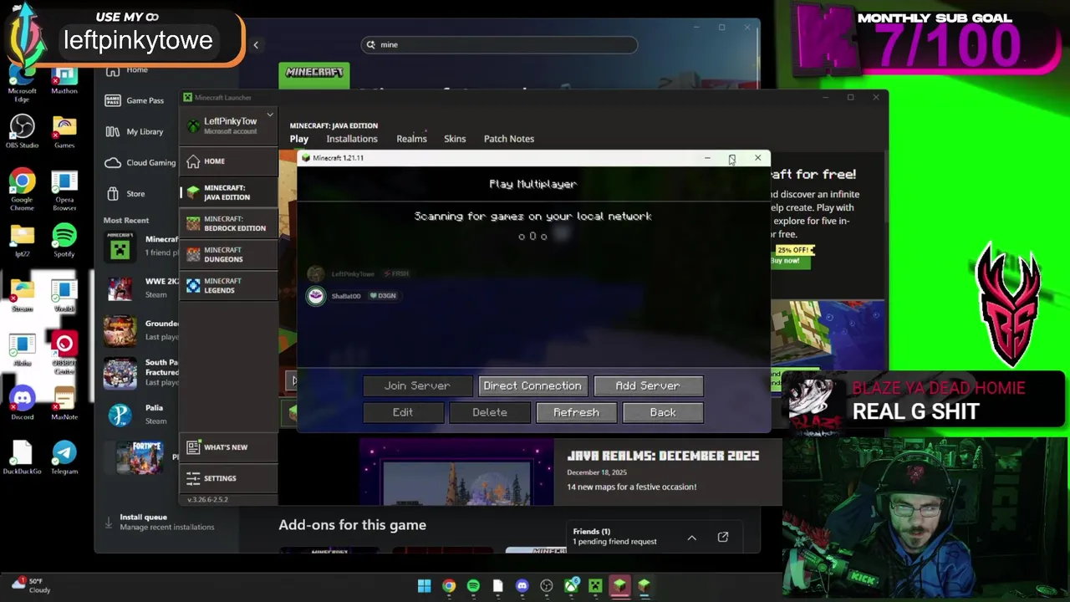Viewport: 1070px width, 602px height.
Task: Switch to Patch Notes tab
Action: click(x=509, y=139)
